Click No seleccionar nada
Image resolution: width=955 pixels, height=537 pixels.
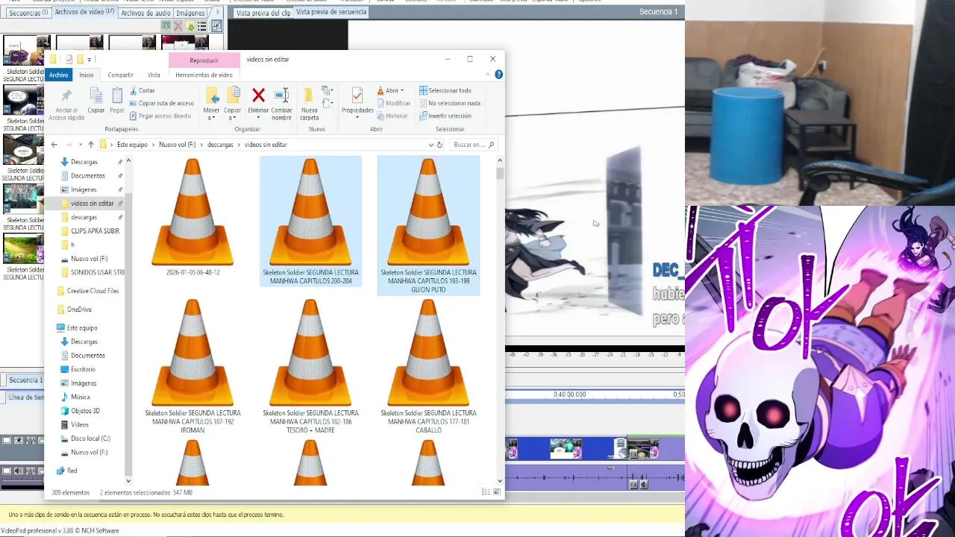(449, 103)
